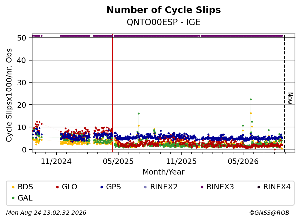Screen dimensions: 301x222
Task: Select the RINEX3 legend entry
Action: coord(217,187)
